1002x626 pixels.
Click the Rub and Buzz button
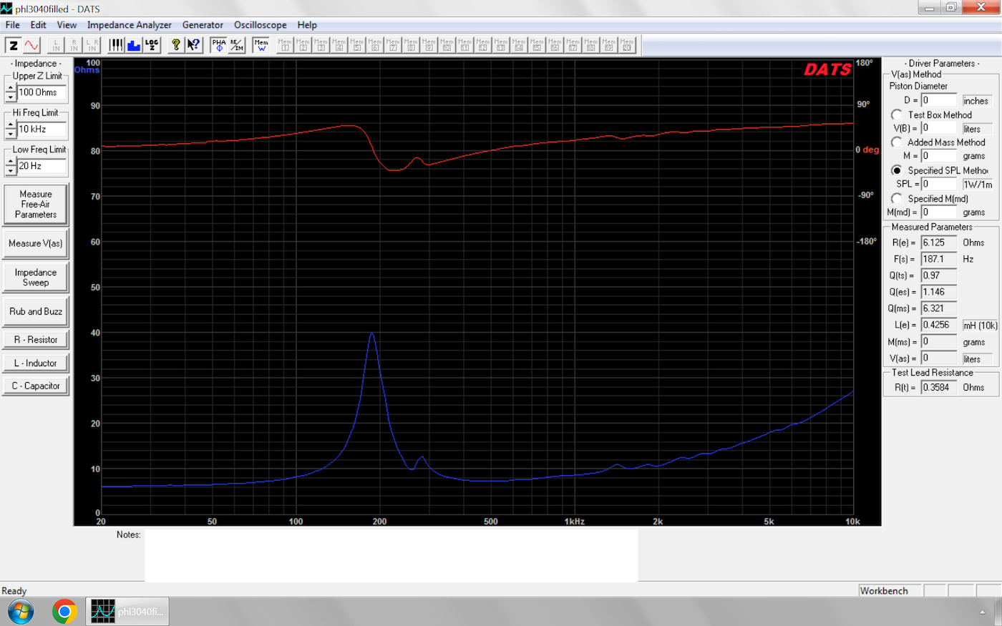[36, 311]
